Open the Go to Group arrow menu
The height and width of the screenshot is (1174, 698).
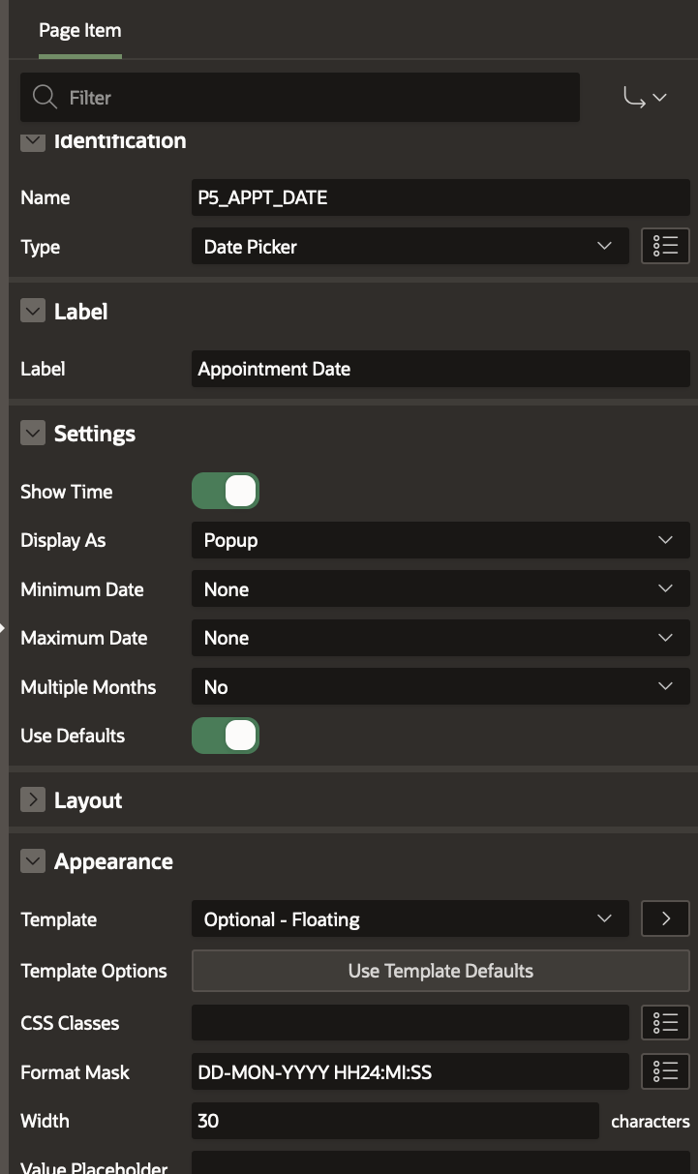coord(646,98)
